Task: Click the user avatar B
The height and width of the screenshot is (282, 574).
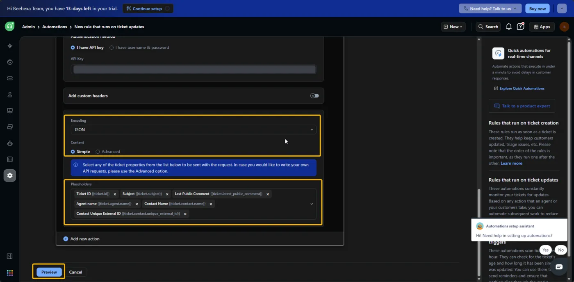Action: point(564,27)
